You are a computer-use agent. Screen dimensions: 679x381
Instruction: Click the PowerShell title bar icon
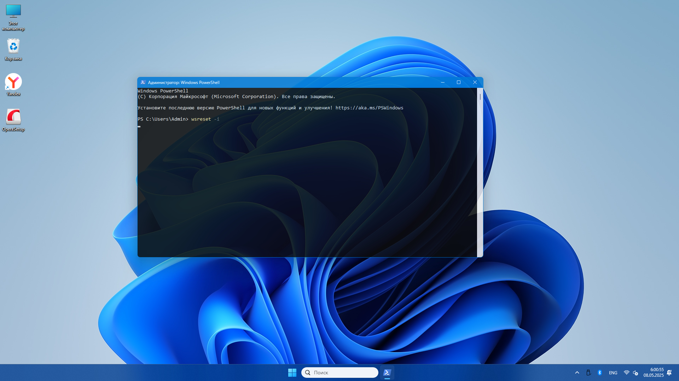[x=143, y=82]
